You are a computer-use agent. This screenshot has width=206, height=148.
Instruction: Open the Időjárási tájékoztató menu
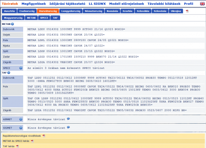(67, 4)
